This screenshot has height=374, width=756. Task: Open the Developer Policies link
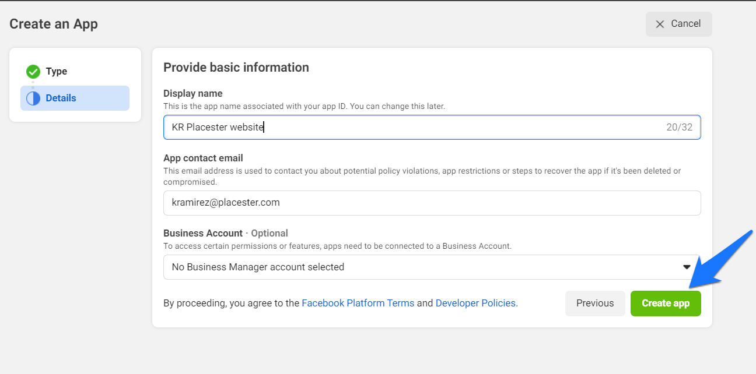[x=477, y=303]
